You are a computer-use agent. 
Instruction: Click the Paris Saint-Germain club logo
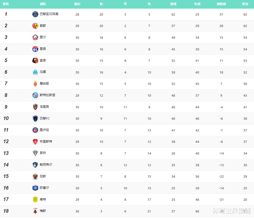click(x=35, y=14)
